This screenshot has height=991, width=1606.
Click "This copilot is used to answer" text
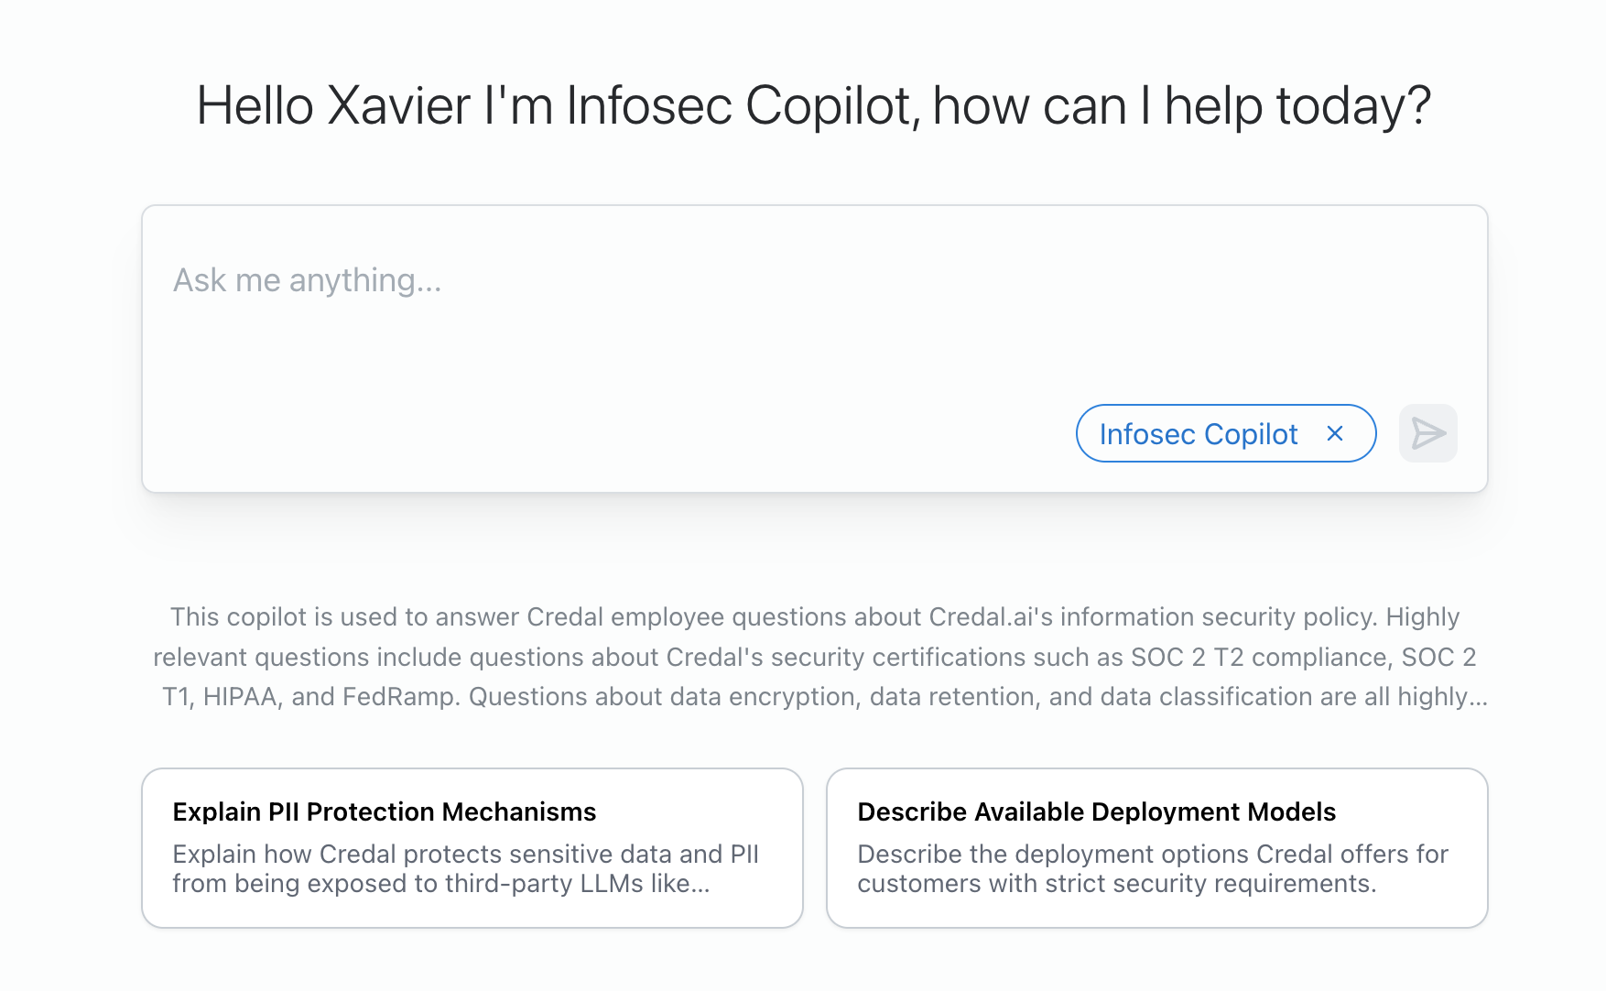click(299, 617)
